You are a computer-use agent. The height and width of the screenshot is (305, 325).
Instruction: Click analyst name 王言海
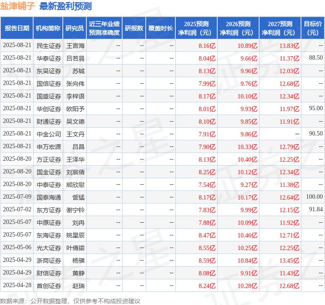[75, 46]
